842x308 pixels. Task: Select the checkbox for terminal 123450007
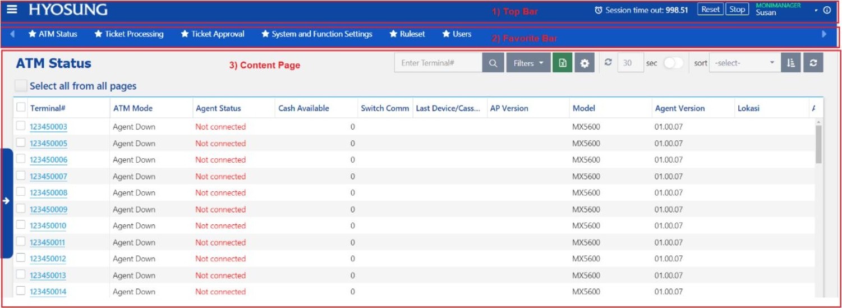pyautogui.click(x=21, y=176)
